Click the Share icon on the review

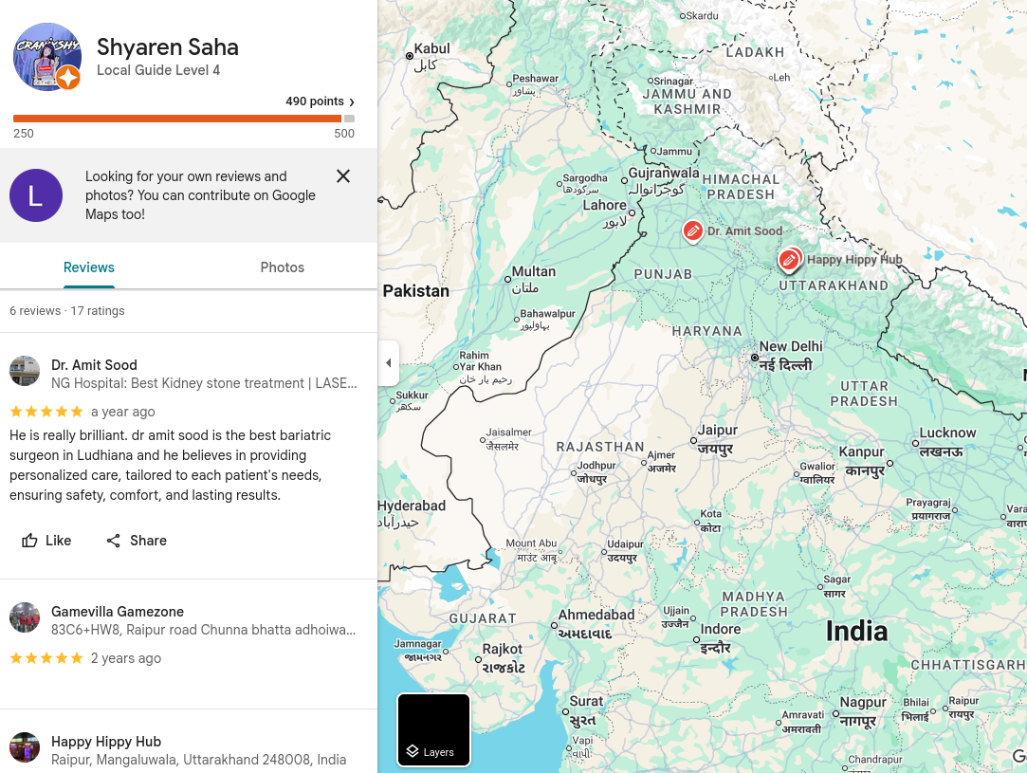114,541
